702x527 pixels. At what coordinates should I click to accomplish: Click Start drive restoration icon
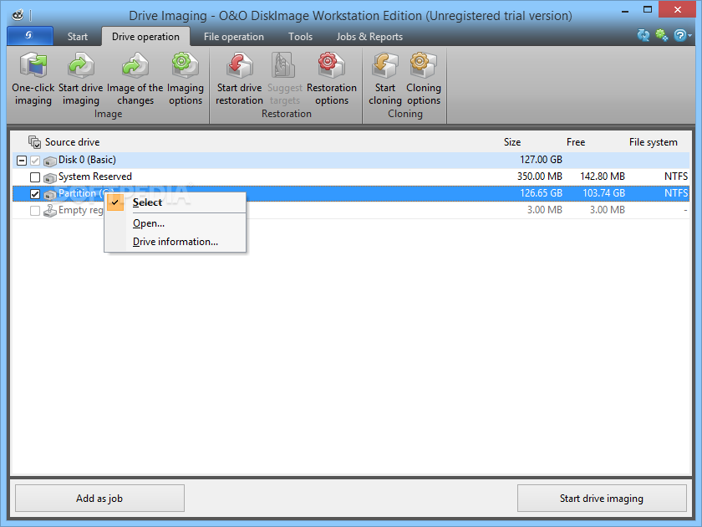(x=240, y=65)
